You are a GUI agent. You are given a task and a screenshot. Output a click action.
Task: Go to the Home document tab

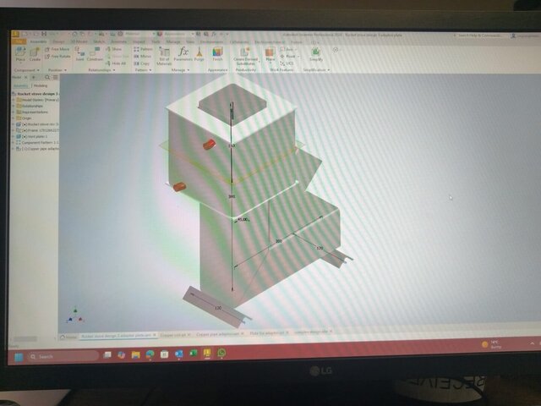click(x=68, y=337)
